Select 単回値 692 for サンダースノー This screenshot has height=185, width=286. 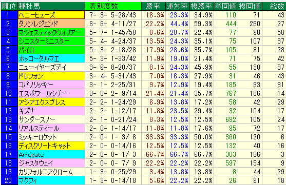click(231, 119)
